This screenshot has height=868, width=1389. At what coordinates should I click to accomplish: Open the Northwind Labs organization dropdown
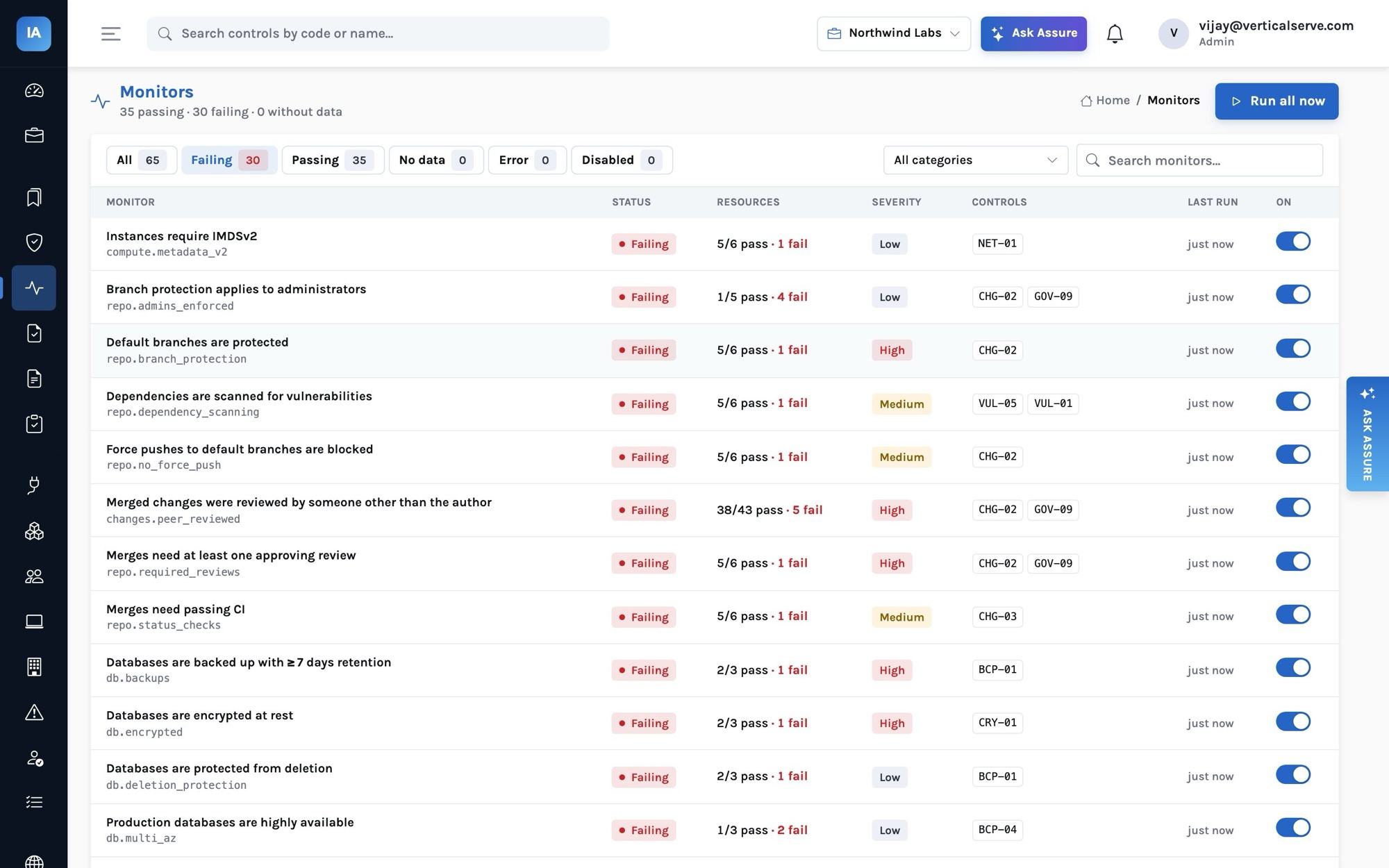click(893, 33)
